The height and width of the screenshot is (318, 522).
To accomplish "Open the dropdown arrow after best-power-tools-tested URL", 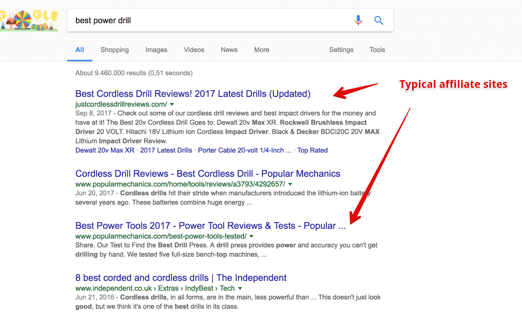I will click(251, 236).
